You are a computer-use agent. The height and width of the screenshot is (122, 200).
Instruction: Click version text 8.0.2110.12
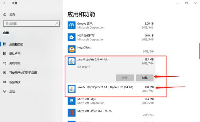tap(84, 67)
